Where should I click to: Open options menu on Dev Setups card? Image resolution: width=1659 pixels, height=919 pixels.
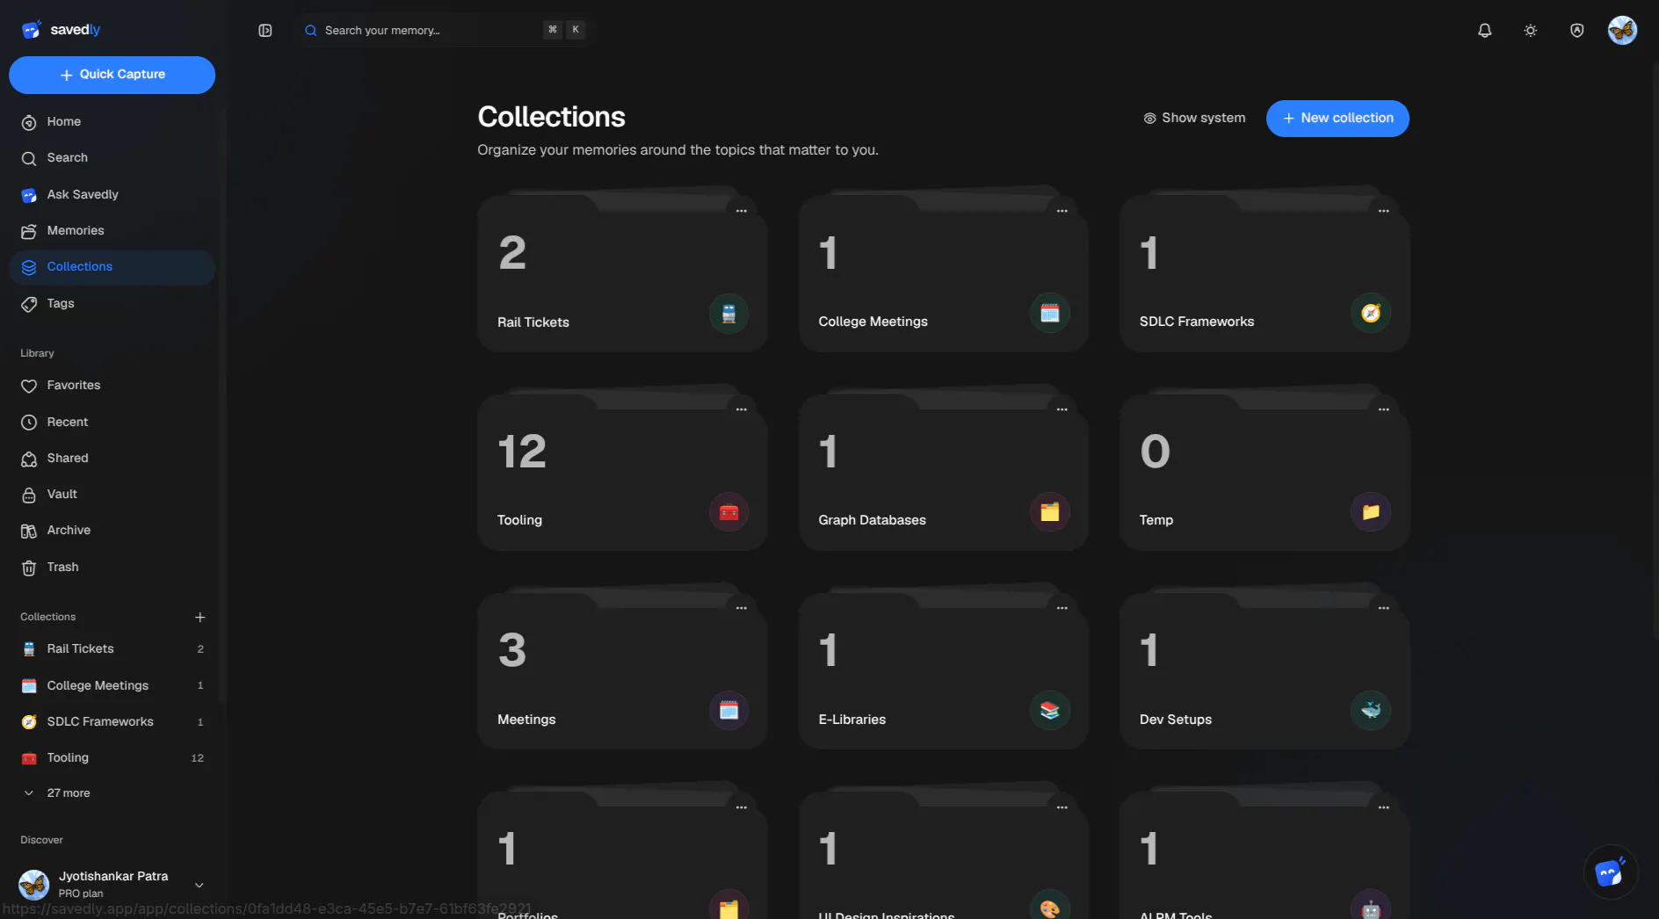point(1383,607)
